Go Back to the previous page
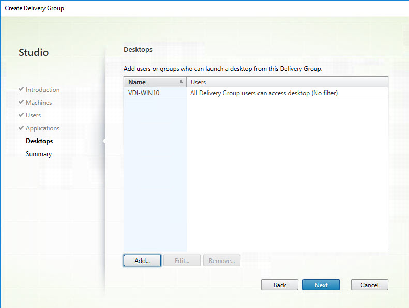This screenshot has height=308, width=409. pyautogui.click(x=280, y=285)
